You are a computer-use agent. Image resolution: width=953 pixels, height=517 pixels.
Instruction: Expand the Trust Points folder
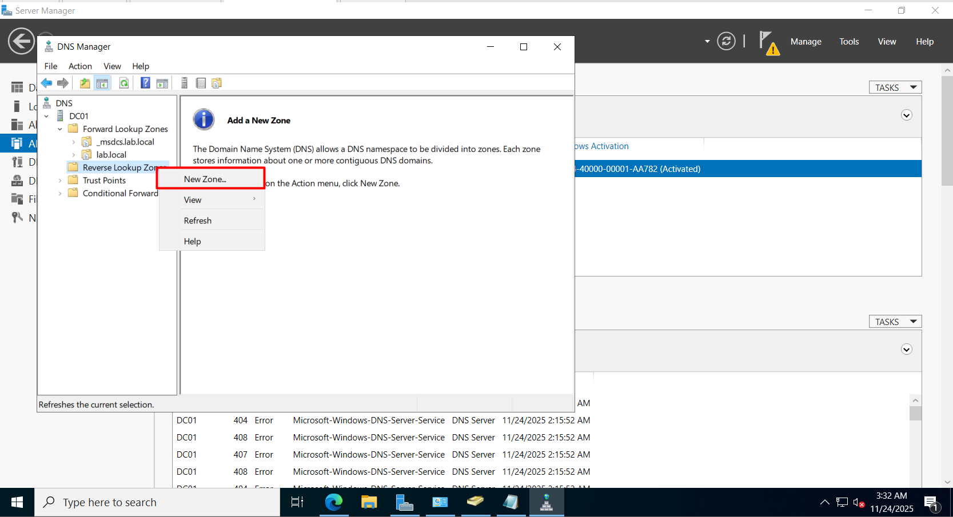[60, 181]
